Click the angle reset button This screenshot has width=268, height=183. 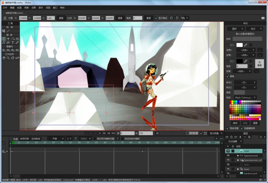(149, 18)
